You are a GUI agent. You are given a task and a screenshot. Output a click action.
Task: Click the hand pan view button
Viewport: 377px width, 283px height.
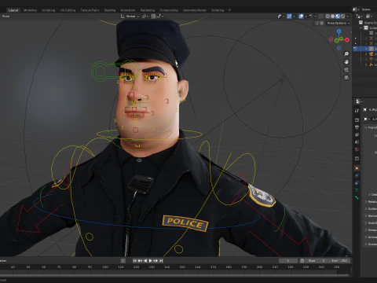pos(346,62)
